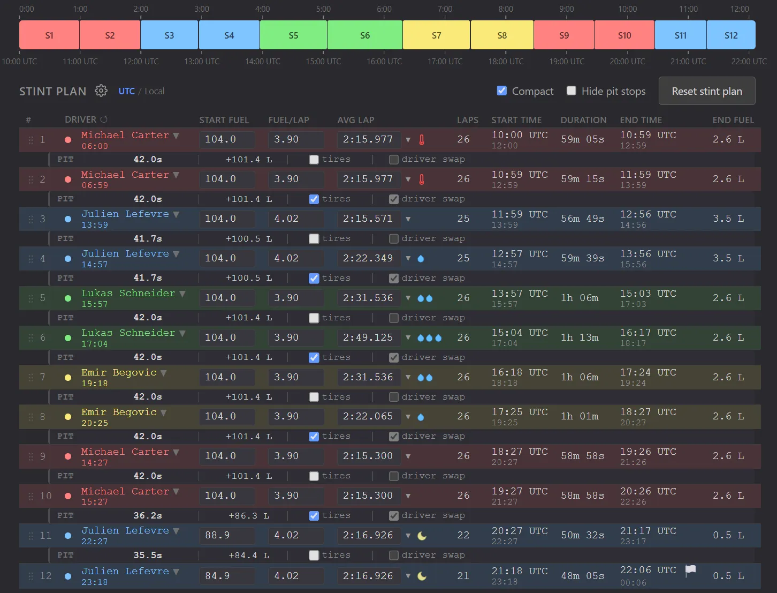This screenshot has height=593, width=777.
Task: Click refuel amount +84.4 L
Action: coord(249,556)
